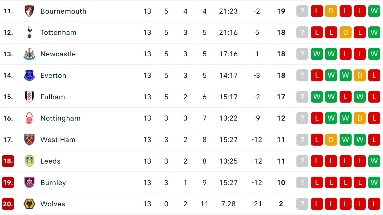
Task: Click Wolves' upcoming match question mark badge
Action: coord(302,204)
